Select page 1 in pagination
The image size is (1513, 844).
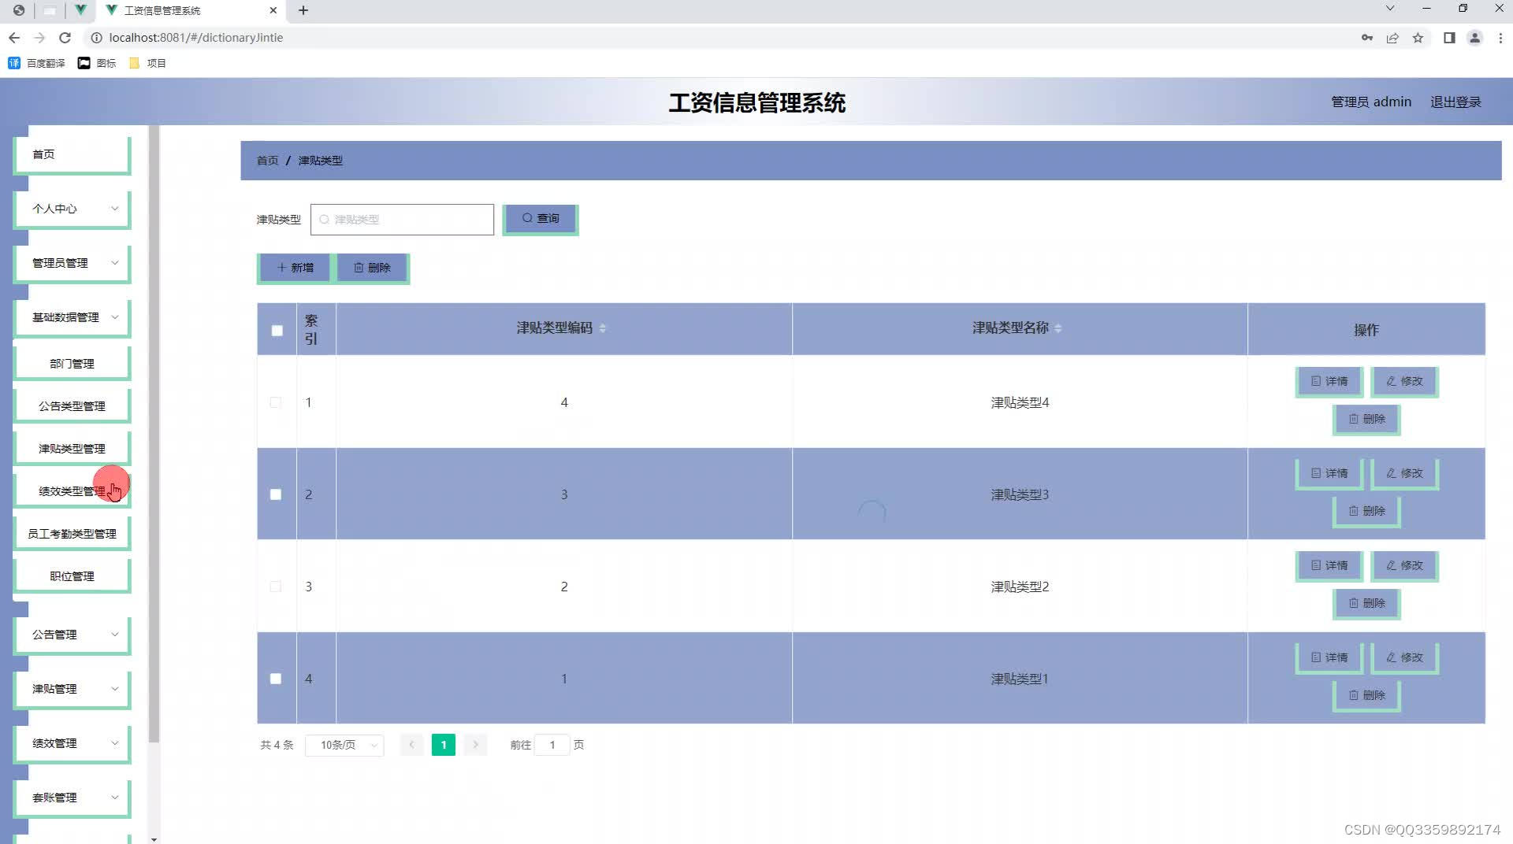pyautogui.click(x=444, y=745)
